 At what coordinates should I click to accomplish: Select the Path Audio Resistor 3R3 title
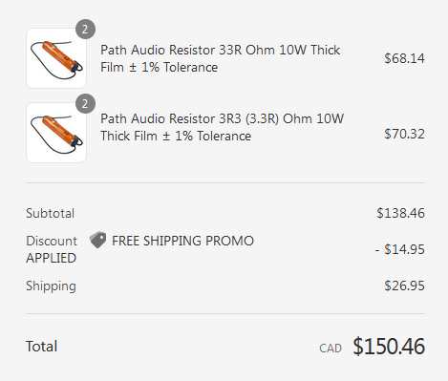(x=223, y=127)
